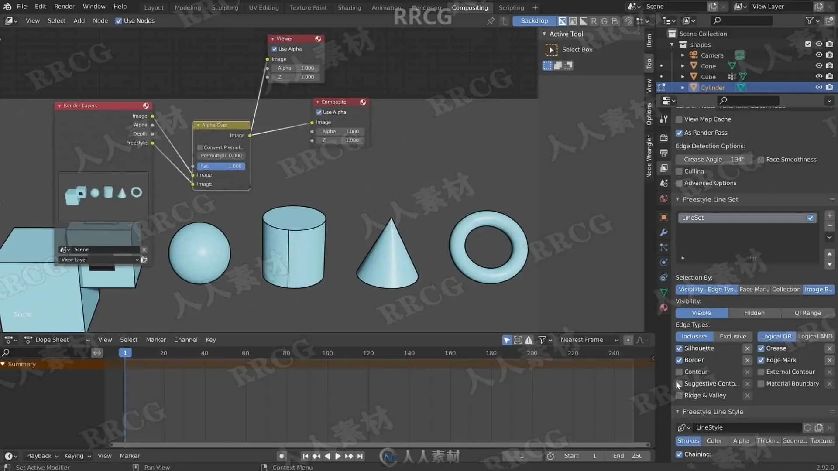The width and height of the screenshot is (838, 471).
Task: Click the Fac slider in the Alpha Over node
Action: point(221,166)
